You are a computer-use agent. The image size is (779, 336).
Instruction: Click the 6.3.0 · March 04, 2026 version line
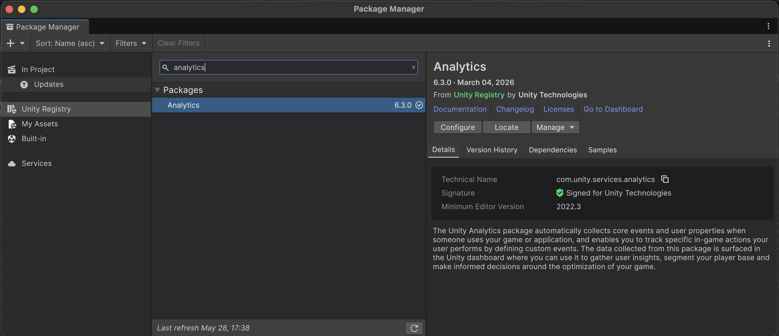click(474, 82)
